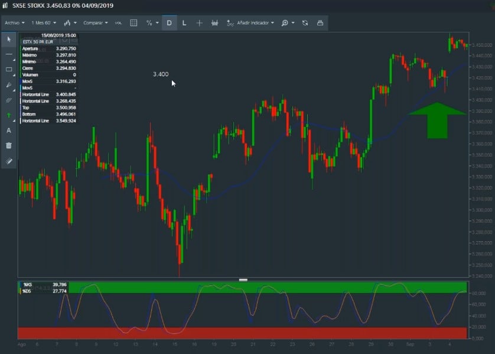
Task: Toggle the D mode button
Action: tap(170, 23)
